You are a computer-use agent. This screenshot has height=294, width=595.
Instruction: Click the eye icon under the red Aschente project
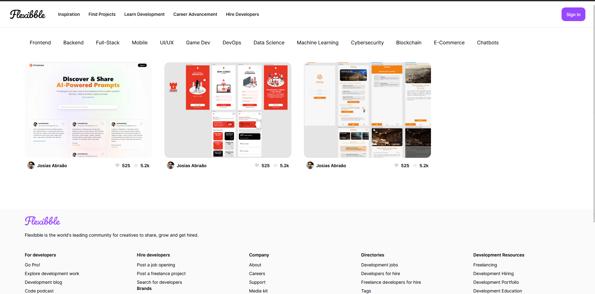click(275, 166)
